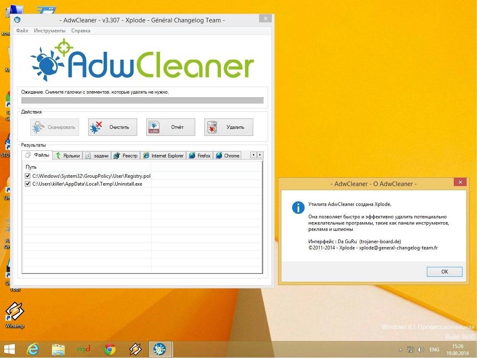477x358 pixels.
Task: Uncheck the Uninstall.exe file entry
Action: (28, 184)
